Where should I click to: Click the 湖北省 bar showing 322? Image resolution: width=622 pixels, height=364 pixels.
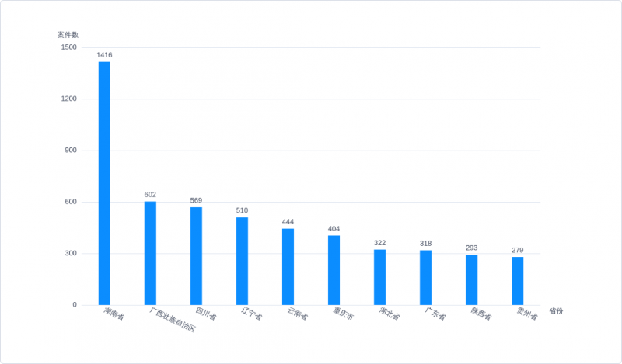click(x=379, y=277)
